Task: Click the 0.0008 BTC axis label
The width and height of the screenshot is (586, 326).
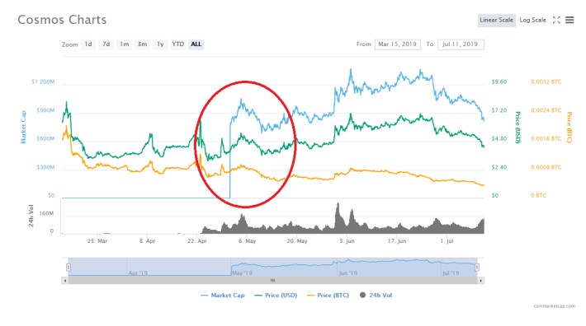Action: tap(546, 167)
